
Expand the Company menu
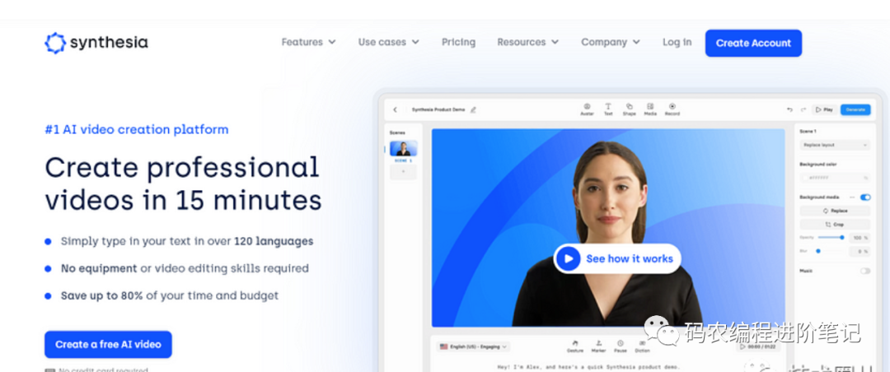click(610, 42)
